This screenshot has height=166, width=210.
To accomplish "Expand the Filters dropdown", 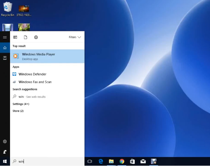I will (x=75, y=37).
